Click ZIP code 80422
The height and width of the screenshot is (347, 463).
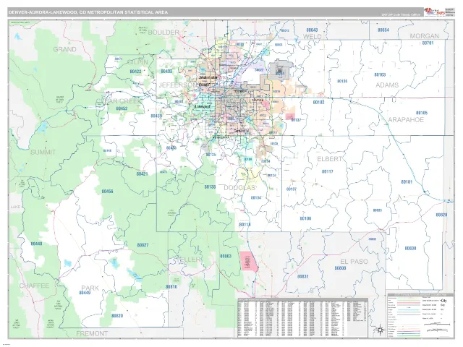tap(135, 72)
